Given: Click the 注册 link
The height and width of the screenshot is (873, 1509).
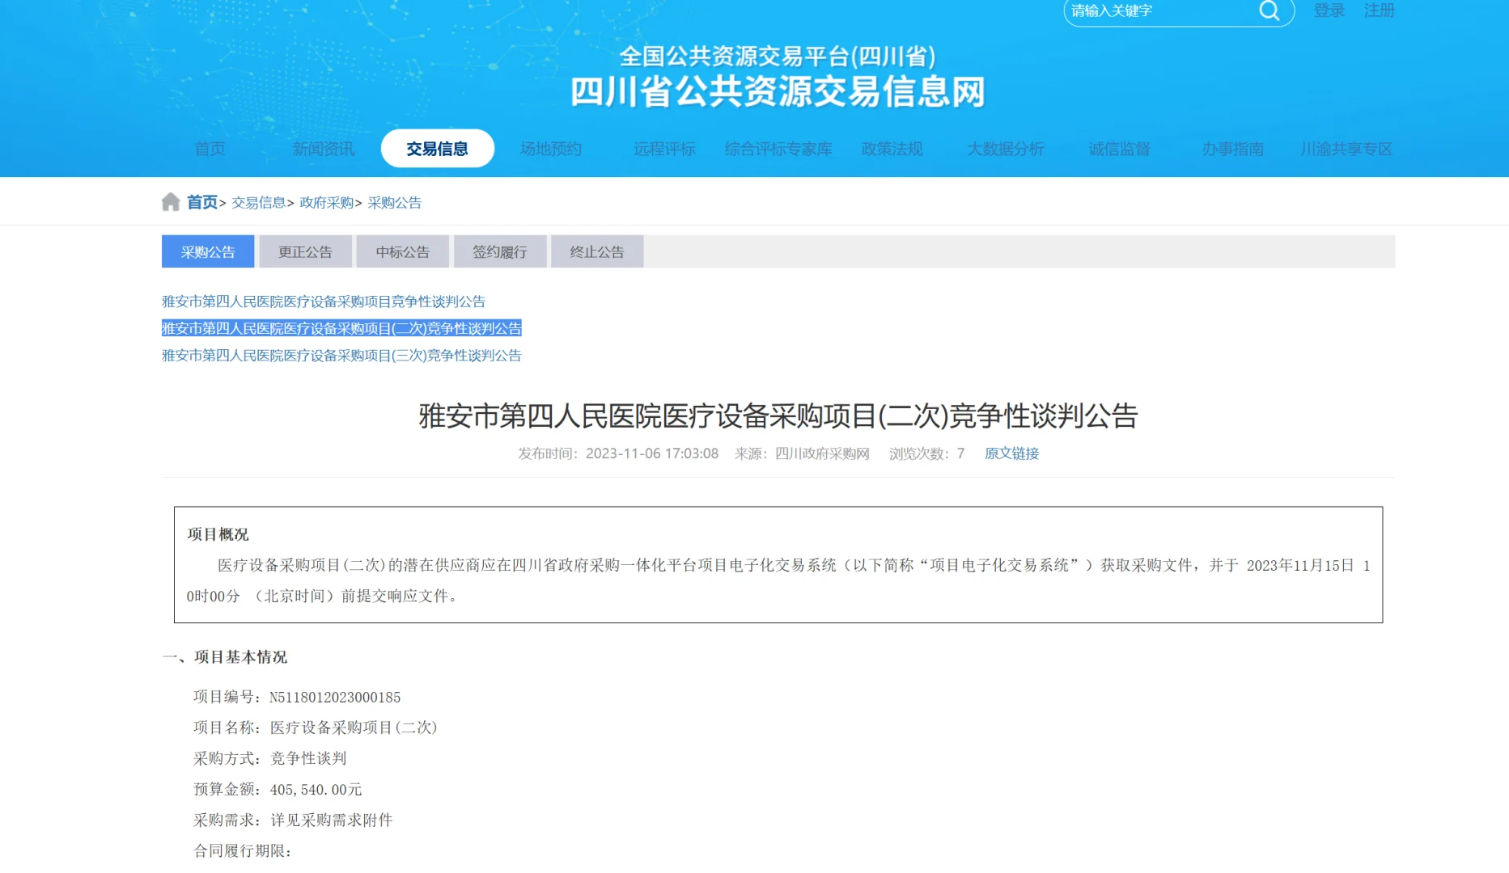Looking at the screenshot, I should [1379, 11].
